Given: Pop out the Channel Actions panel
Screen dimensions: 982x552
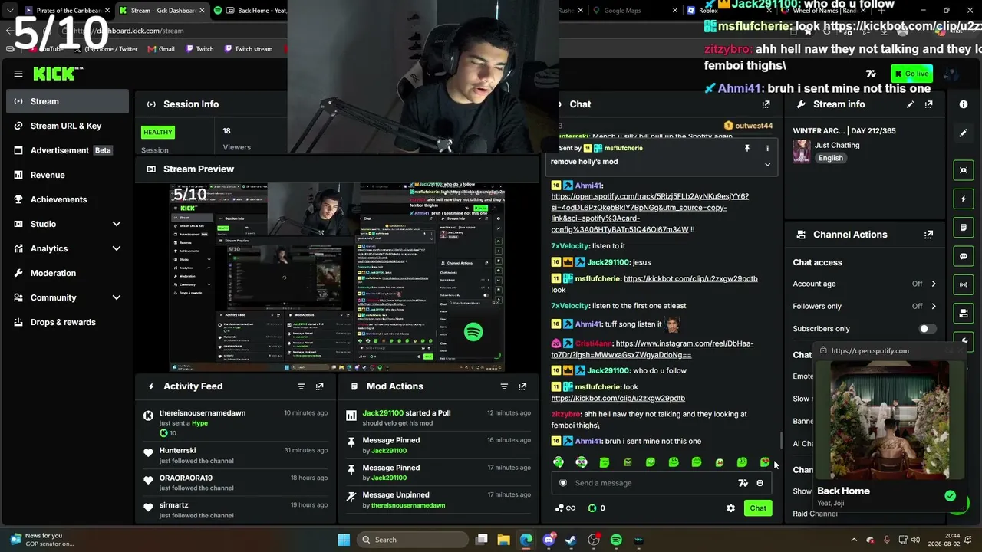Looking at the screenshot, I should coord(929,235).
